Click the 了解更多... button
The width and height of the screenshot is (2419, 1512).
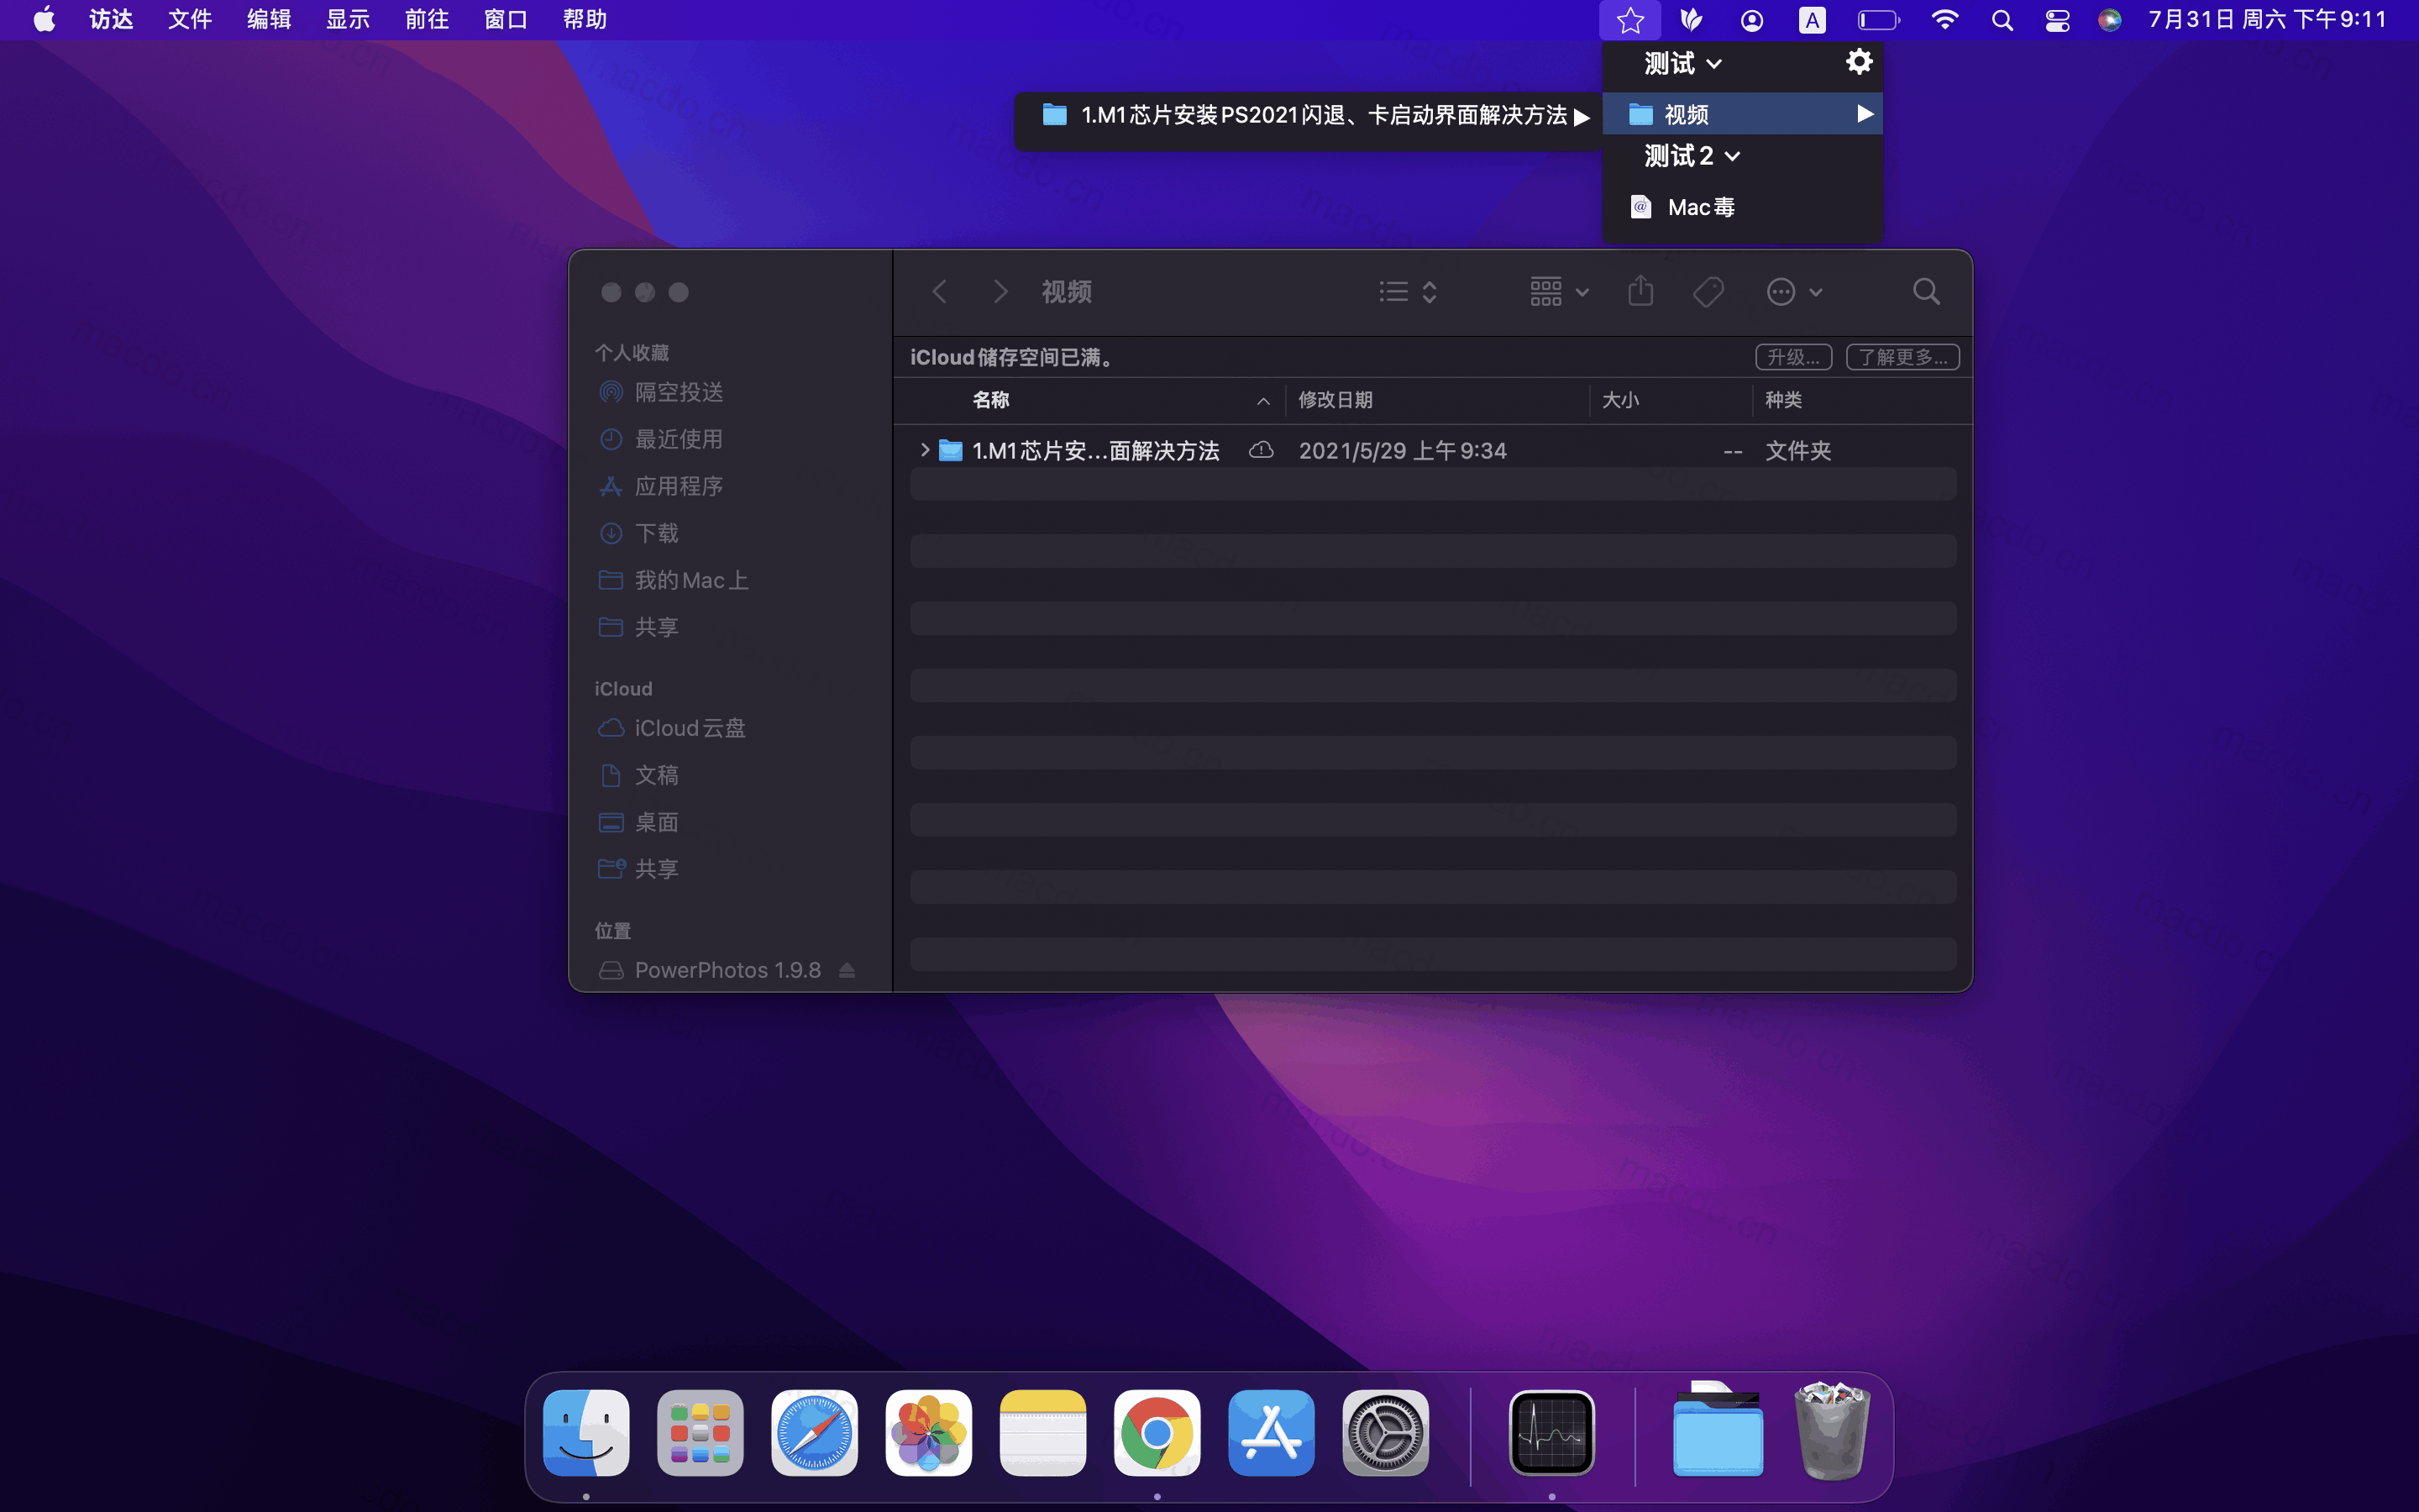pos(1902,357)
